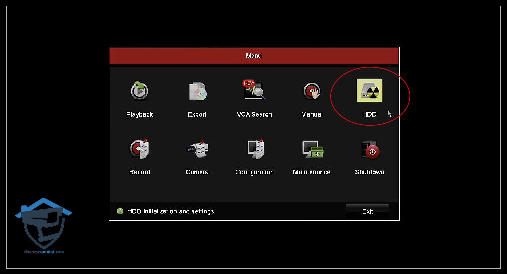Launch the Maintenance icon
Viewport: 507px width, 274px height.
[x=312, y=149]
